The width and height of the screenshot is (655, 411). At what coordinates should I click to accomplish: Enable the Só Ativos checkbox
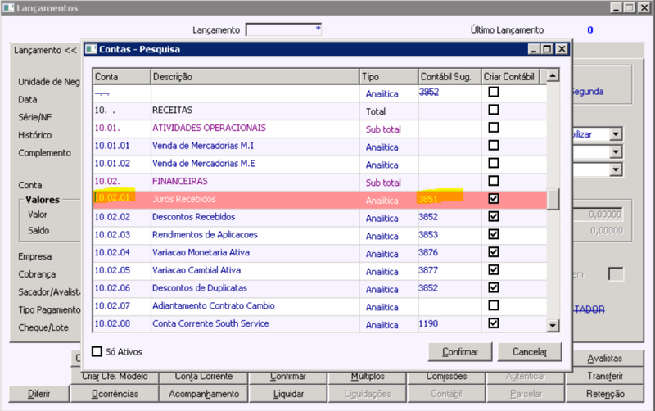(97, 352)
